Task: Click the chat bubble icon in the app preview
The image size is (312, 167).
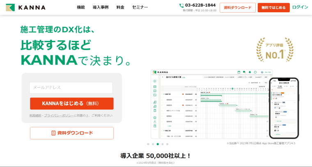Action: click(244, 72)
